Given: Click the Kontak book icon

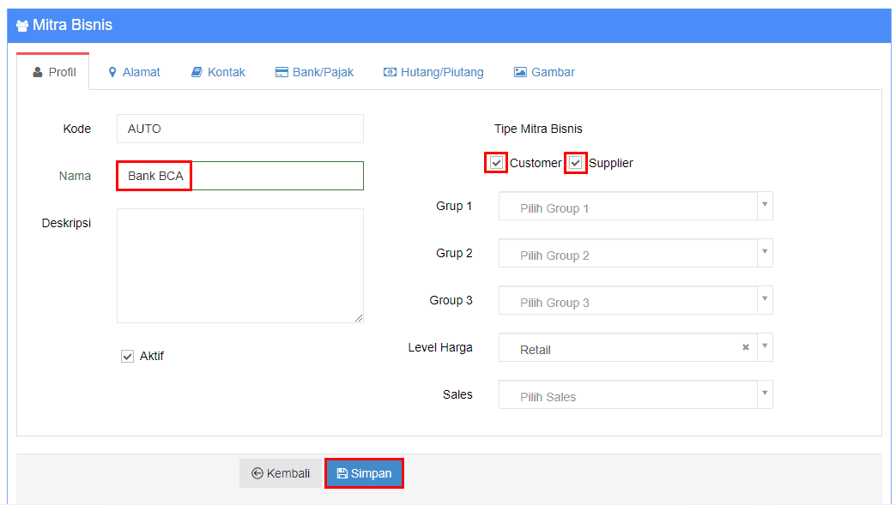Looking at the screenshot, I should tap(197, 72).
